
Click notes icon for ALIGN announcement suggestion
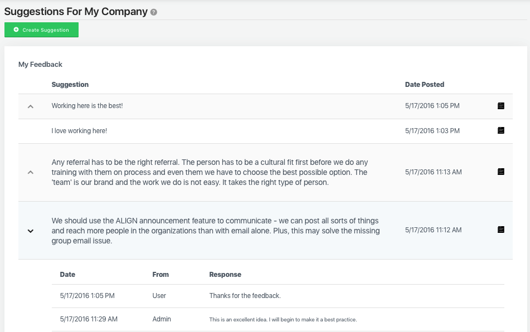point(500,230)
